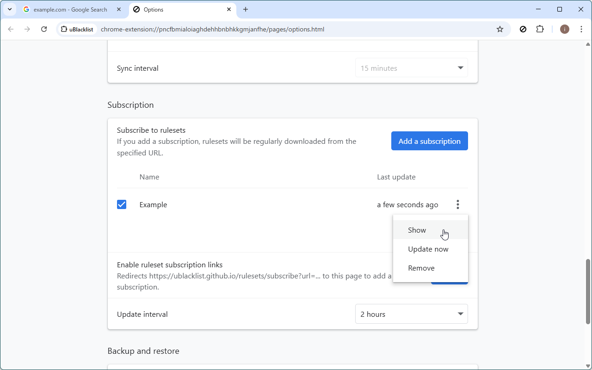The height and width of the screenshot is (370, 592).
Task: Close the Options tab
Action: point(229,9)
